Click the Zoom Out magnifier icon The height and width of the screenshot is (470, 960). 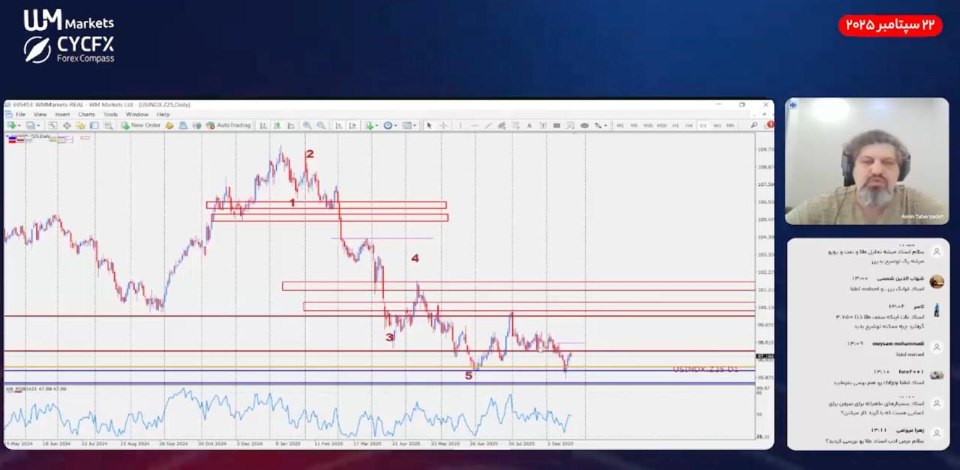pos(321,126)
